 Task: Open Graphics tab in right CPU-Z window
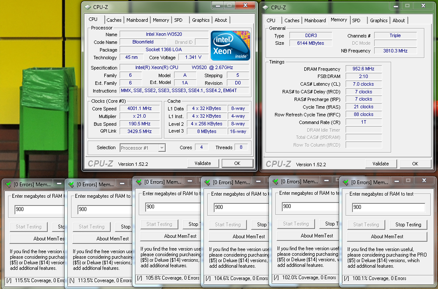[x=378, y=20]
